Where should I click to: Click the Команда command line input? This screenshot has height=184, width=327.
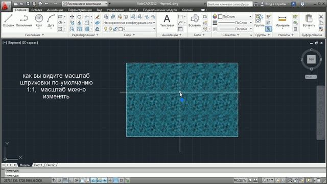pos(165,175)
